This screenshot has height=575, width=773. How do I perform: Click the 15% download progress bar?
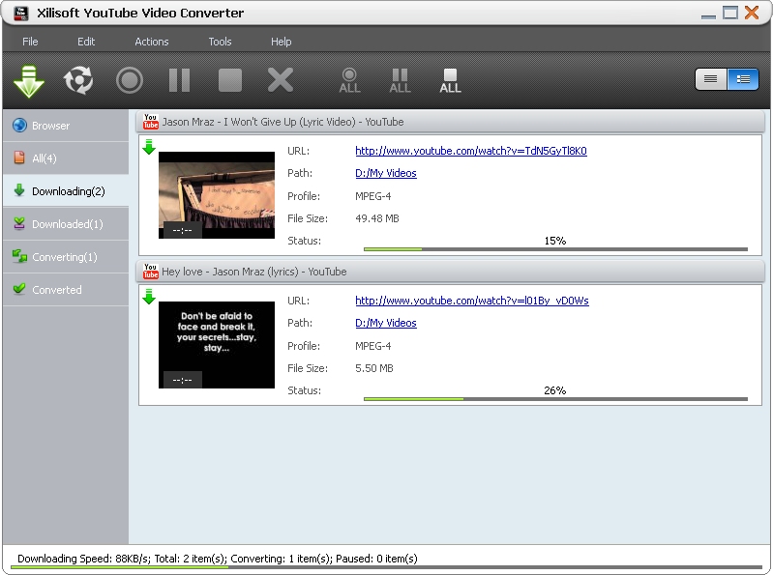click(555, 249)
